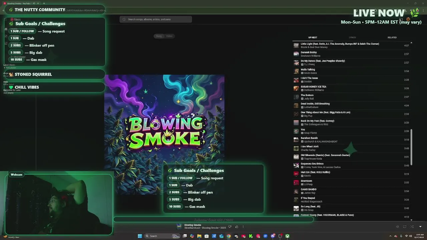Select If You Stayed by HotRod Stagecoach
The image size is (427, 240).
pyautogui.click(x=352, y=200)
